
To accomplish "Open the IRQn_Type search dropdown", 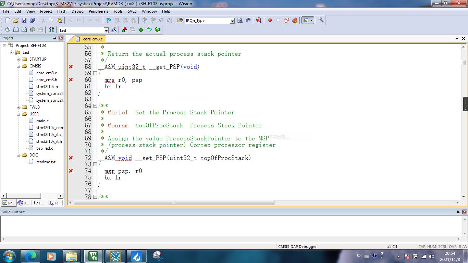I will [x=232, y=21].
